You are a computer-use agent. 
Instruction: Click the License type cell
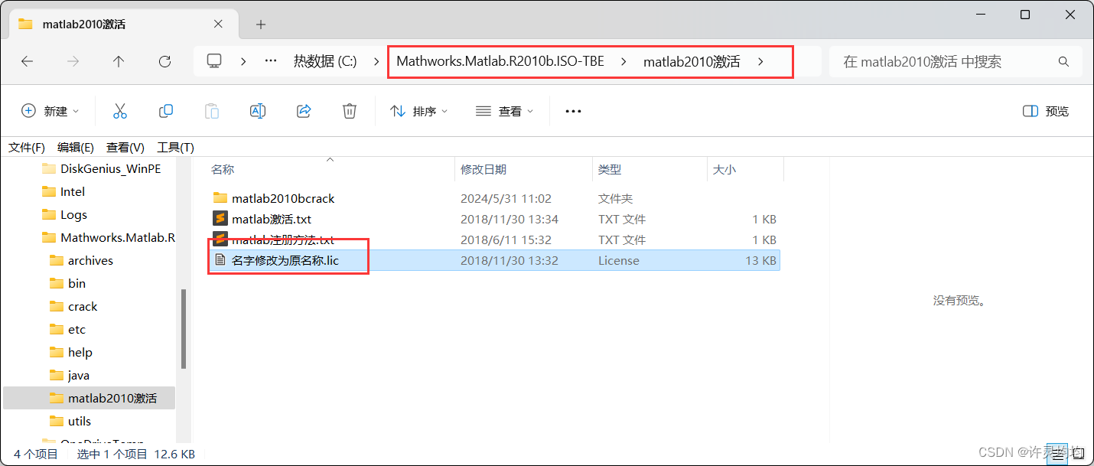click(x=618, y=260)
